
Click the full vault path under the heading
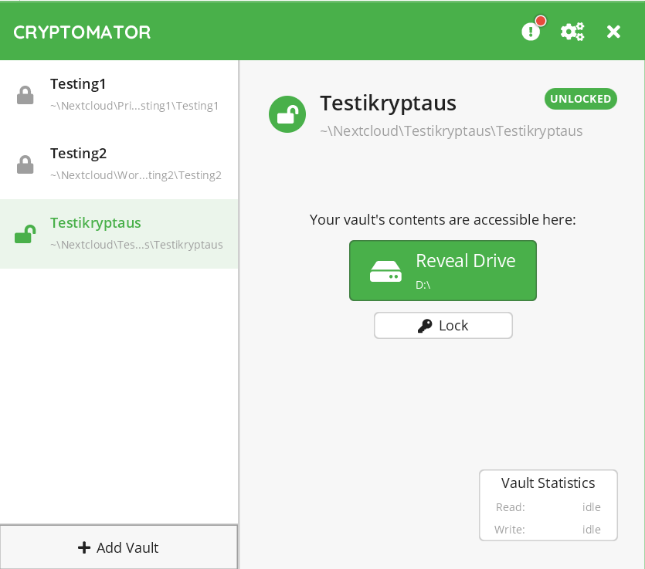coord(451,130)
